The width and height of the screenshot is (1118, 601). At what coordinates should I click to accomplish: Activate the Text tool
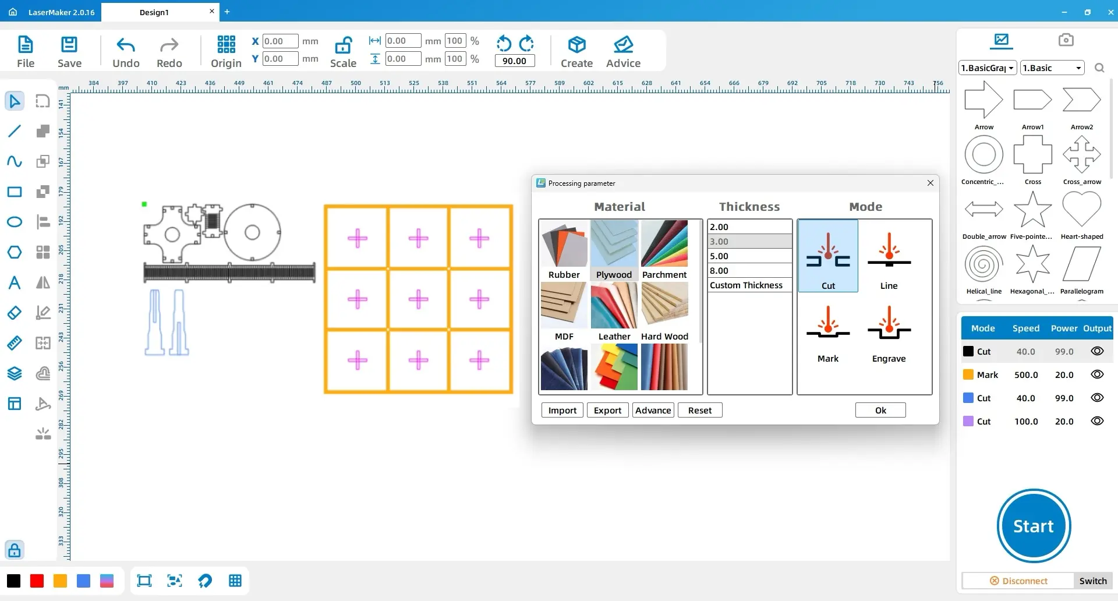15,282
